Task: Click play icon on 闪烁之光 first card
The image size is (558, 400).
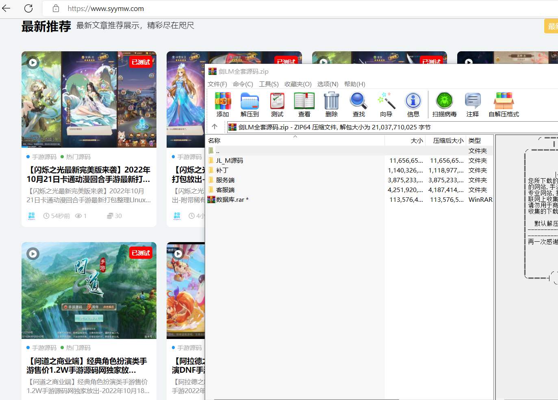Action: [x=33, y=63]
